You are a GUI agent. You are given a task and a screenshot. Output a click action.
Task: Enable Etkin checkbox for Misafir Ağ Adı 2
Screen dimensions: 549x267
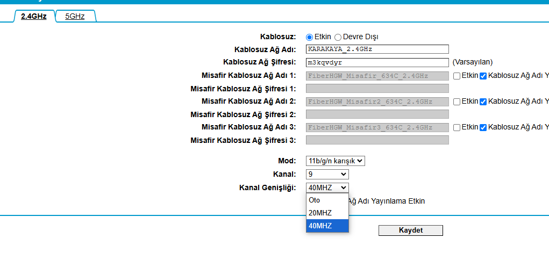click(457, 102)
